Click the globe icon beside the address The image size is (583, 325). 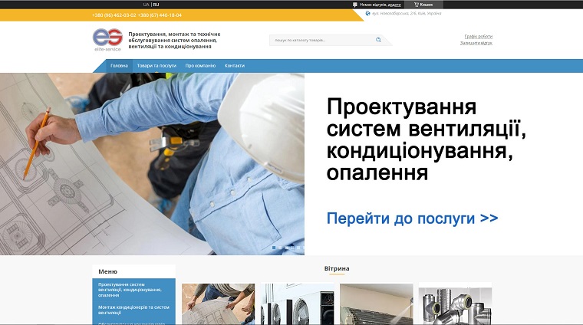coord(367,13)
